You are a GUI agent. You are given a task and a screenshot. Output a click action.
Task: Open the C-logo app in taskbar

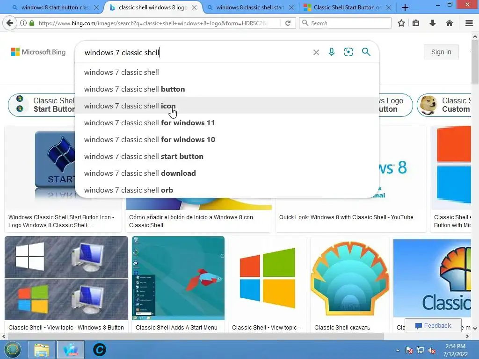click(x=99, y=350)
